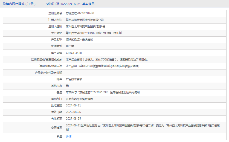Click the document icon in the header
Viewport: 229px width, 142px height.
pos(4,4)
